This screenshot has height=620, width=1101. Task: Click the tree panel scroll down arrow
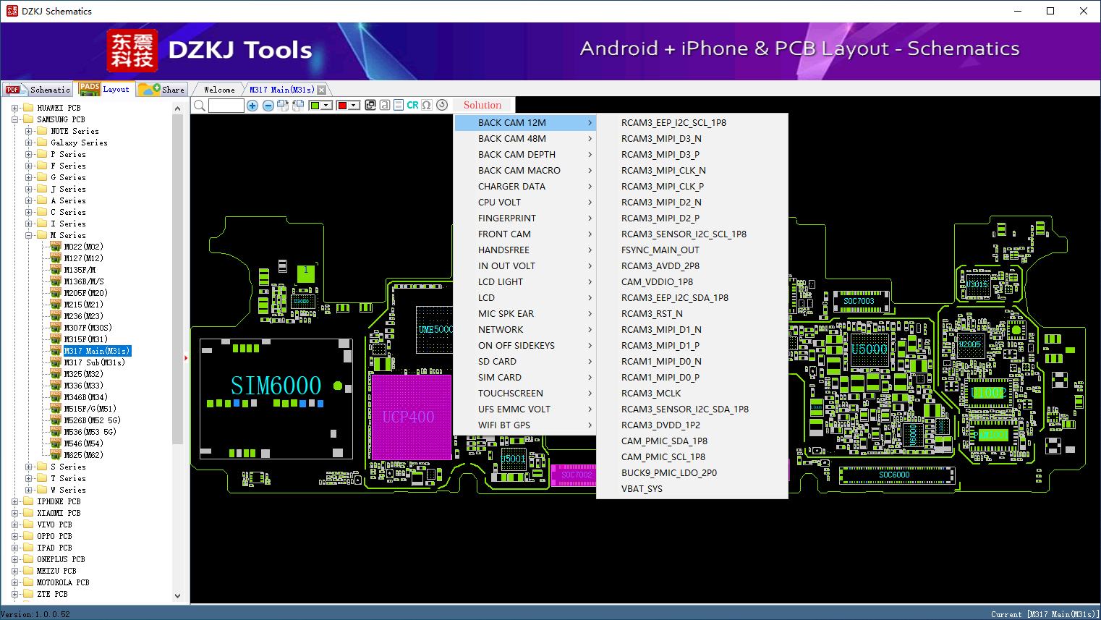[x=178, y=596]
